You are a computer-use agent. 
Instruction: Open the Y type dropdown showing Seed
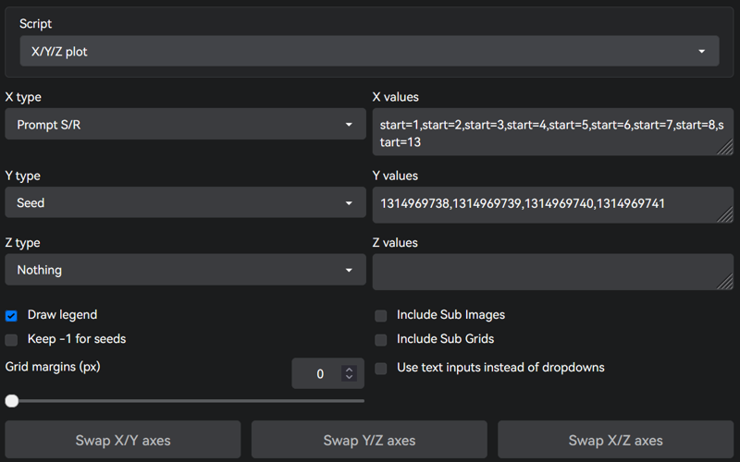tap(185, 203)
